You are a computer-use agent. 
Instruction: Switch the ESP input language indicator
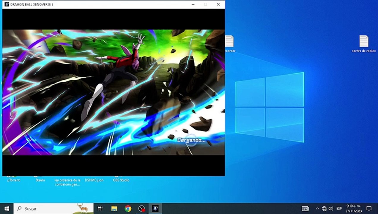pos(339,209)
